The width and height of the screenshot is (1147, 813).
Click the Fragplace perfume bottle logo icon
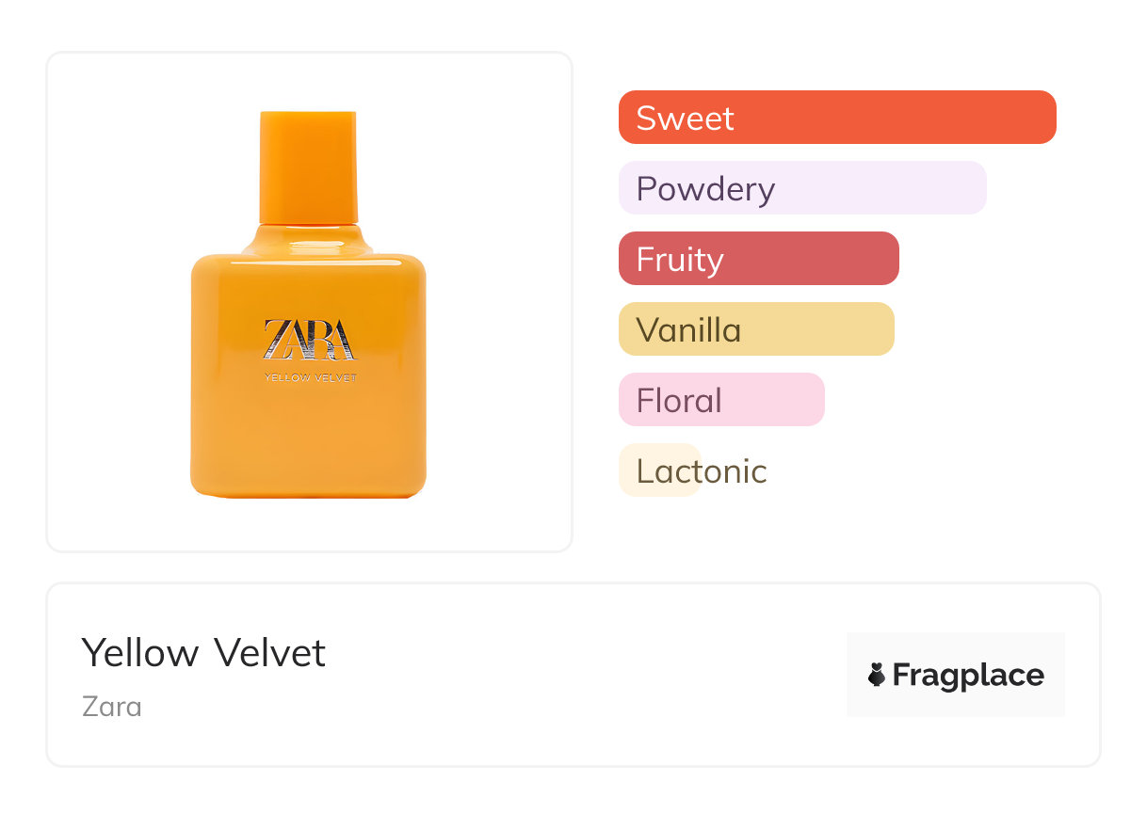(877, 675)
